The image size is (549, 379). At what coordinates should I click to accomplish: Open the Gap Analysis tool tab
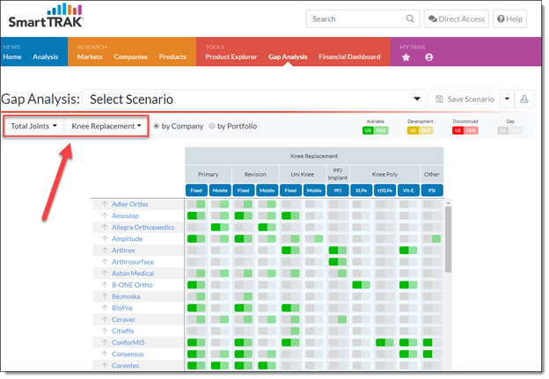pyautogui.click(x=288, y=56)
